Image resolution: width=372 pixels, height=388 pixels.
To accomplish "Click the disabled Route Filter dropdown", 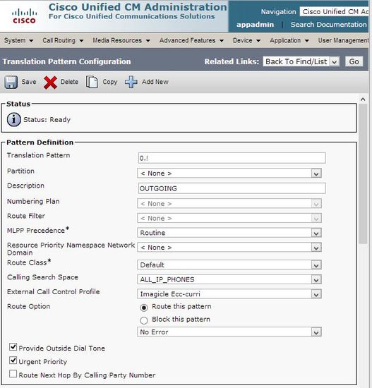I will click(x=229, y=218).
